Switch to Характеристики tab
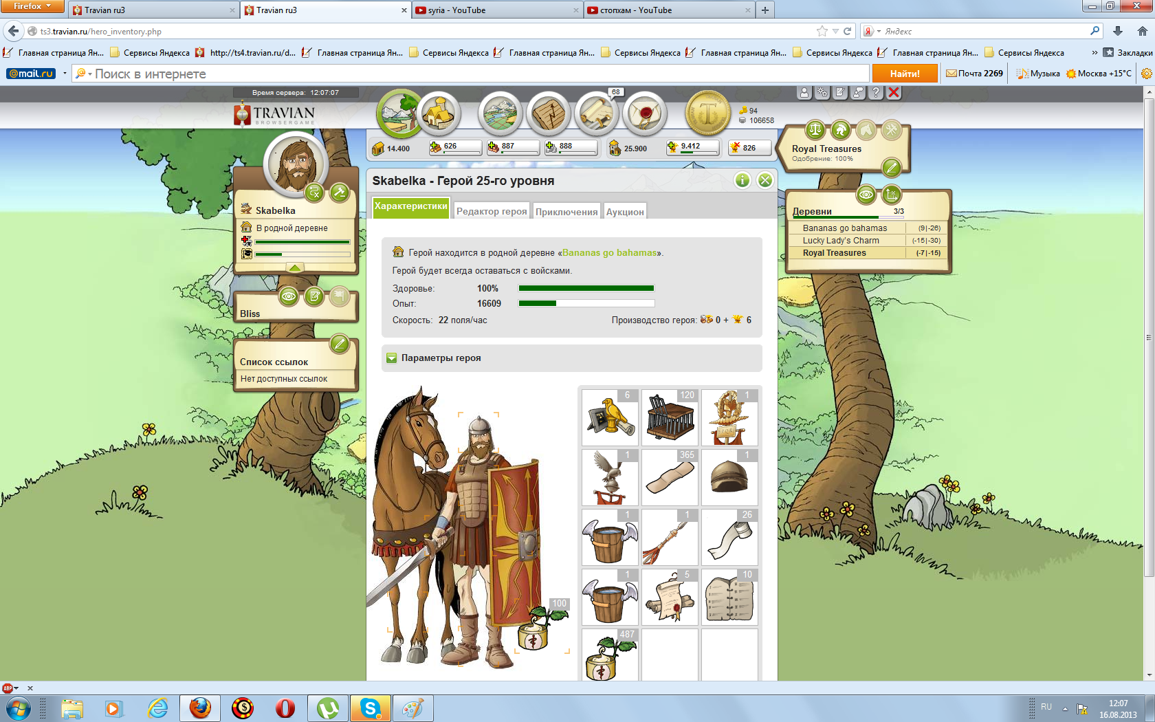The height and width of the screenshot is (722, 1155). pyautogui.click(x=410, y=206)
